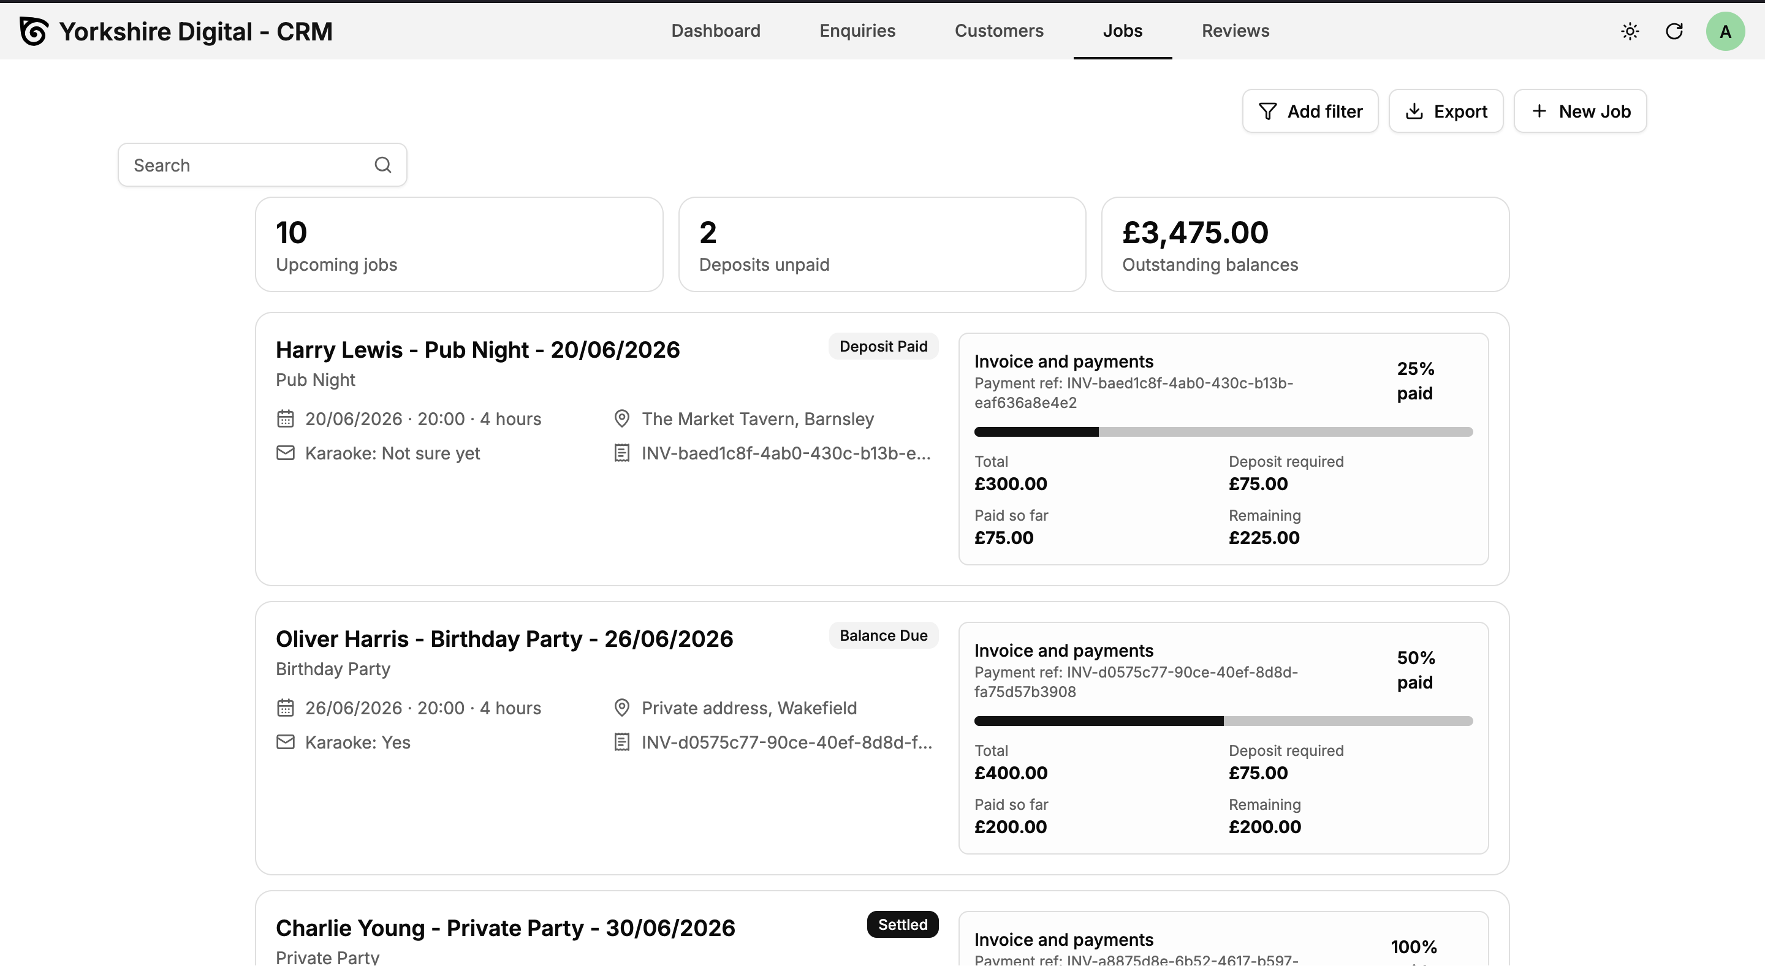The width and height of the screenshot is (1765, 974).
Task: Open Oliver Harris - Birthday Party job title
Action: click(x=504, y=639)
